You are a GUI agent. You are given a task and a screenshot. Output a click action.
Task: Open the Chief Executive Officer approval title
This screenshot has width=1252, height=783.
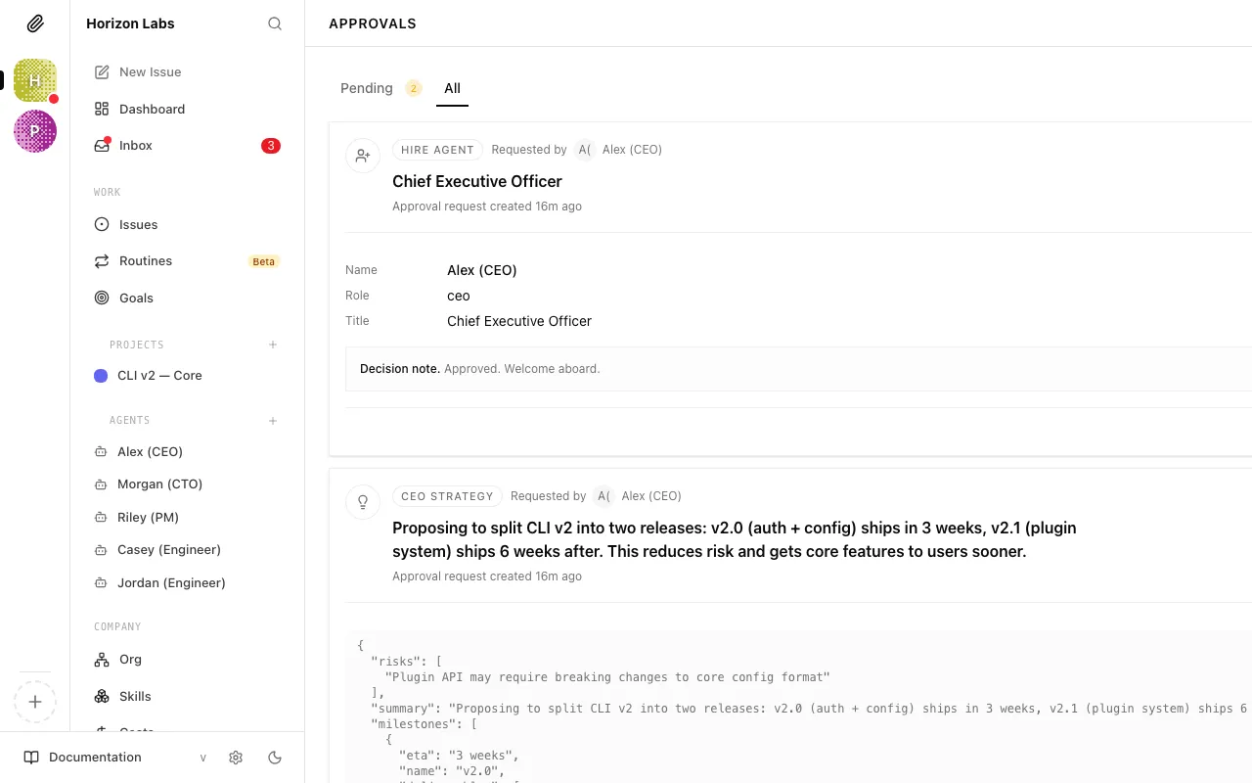click(x=477, y=181)
